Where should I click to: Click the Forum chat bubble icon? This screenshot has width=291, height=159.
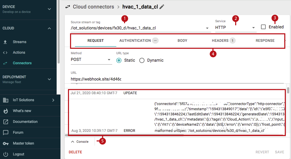[x=6, y=132]
